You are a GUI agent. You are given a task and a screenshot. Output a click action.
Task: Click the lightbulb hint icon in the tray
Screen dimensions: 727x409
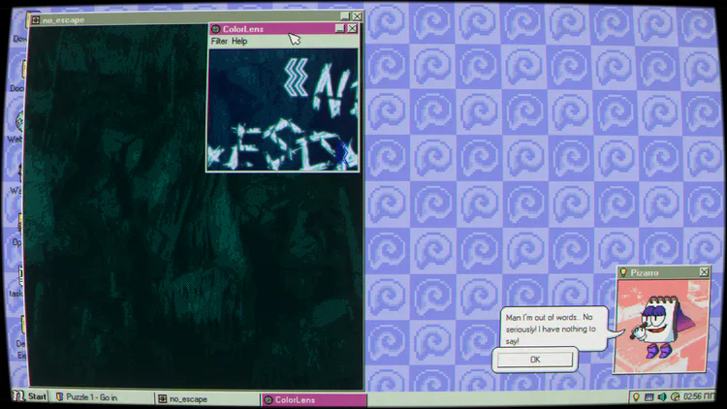(636, 397)
